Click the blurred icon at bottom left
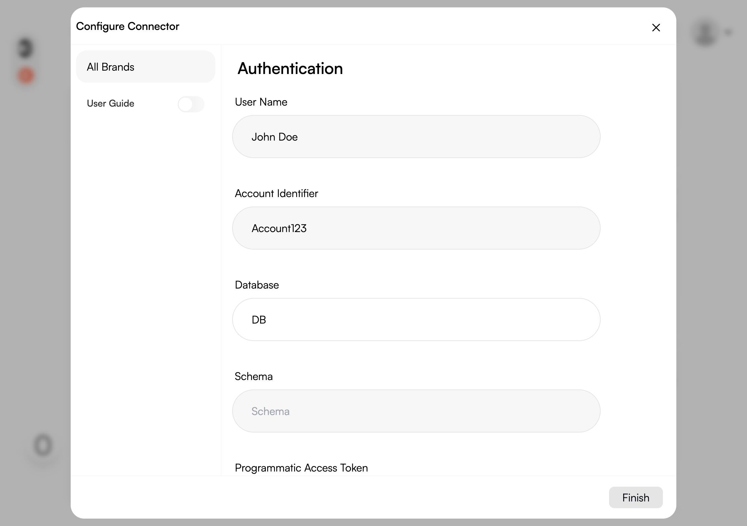Viewport: 747px width, 526px height. tap(43, 445)
